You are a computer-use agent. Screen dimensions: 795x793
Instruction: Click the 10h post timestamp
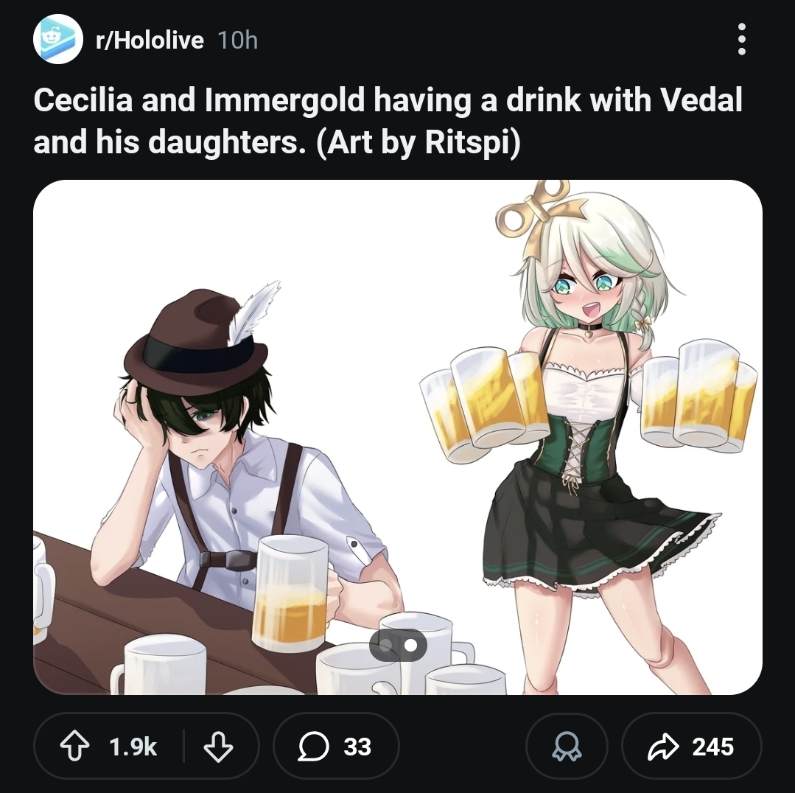pyautogui.click(x=238, y=40)
